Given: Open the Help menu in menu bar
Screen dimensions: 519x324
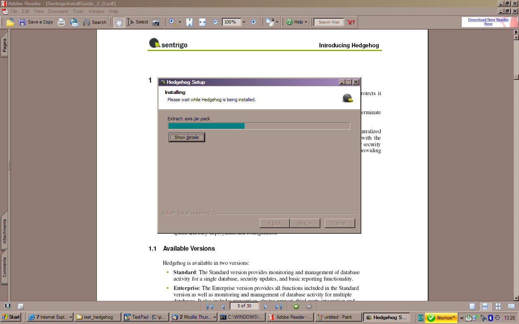Looking at the screenshot, I should 114,11.
